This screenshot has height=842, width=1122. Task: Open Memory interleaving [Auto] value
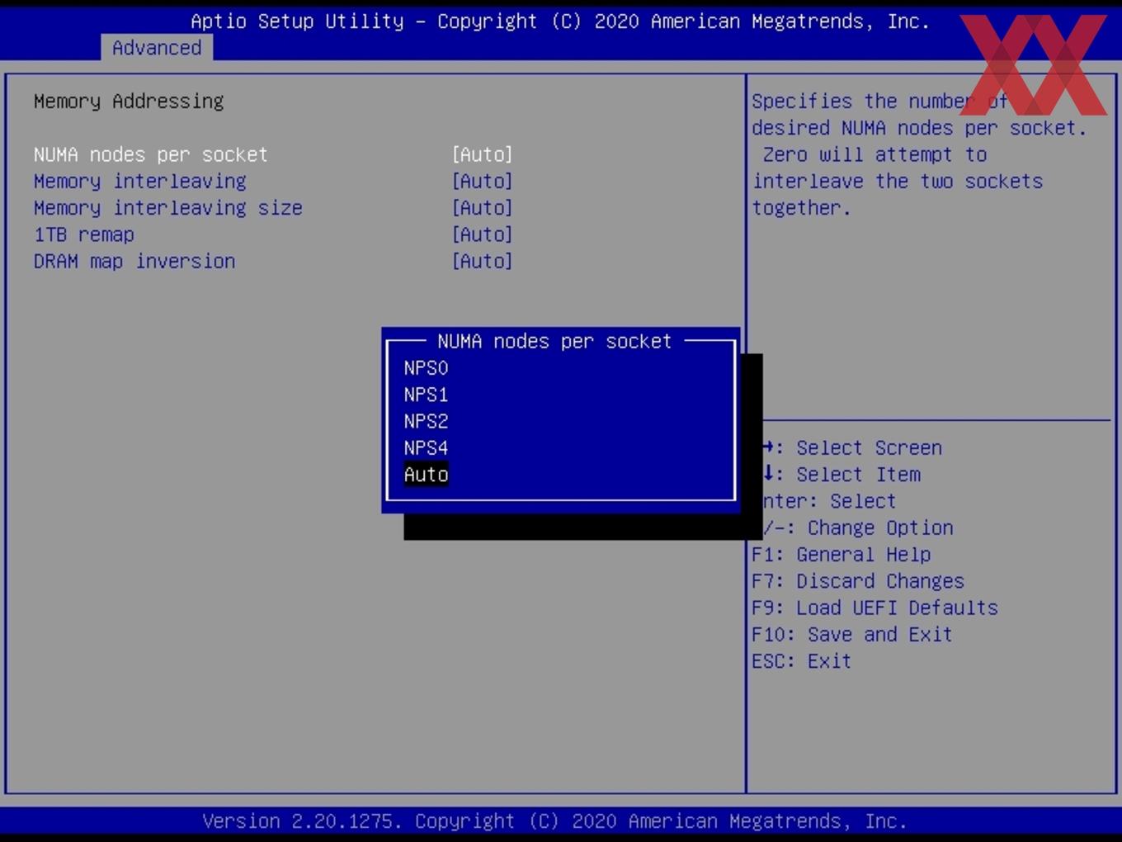coord(483,181)
